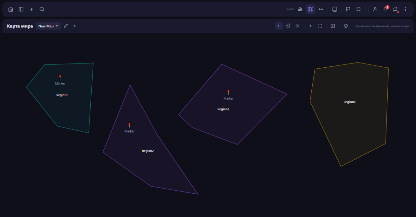Open bookmarks via the bookmark icon
This screenshot has height=217, width=416.
coord(358,9)
